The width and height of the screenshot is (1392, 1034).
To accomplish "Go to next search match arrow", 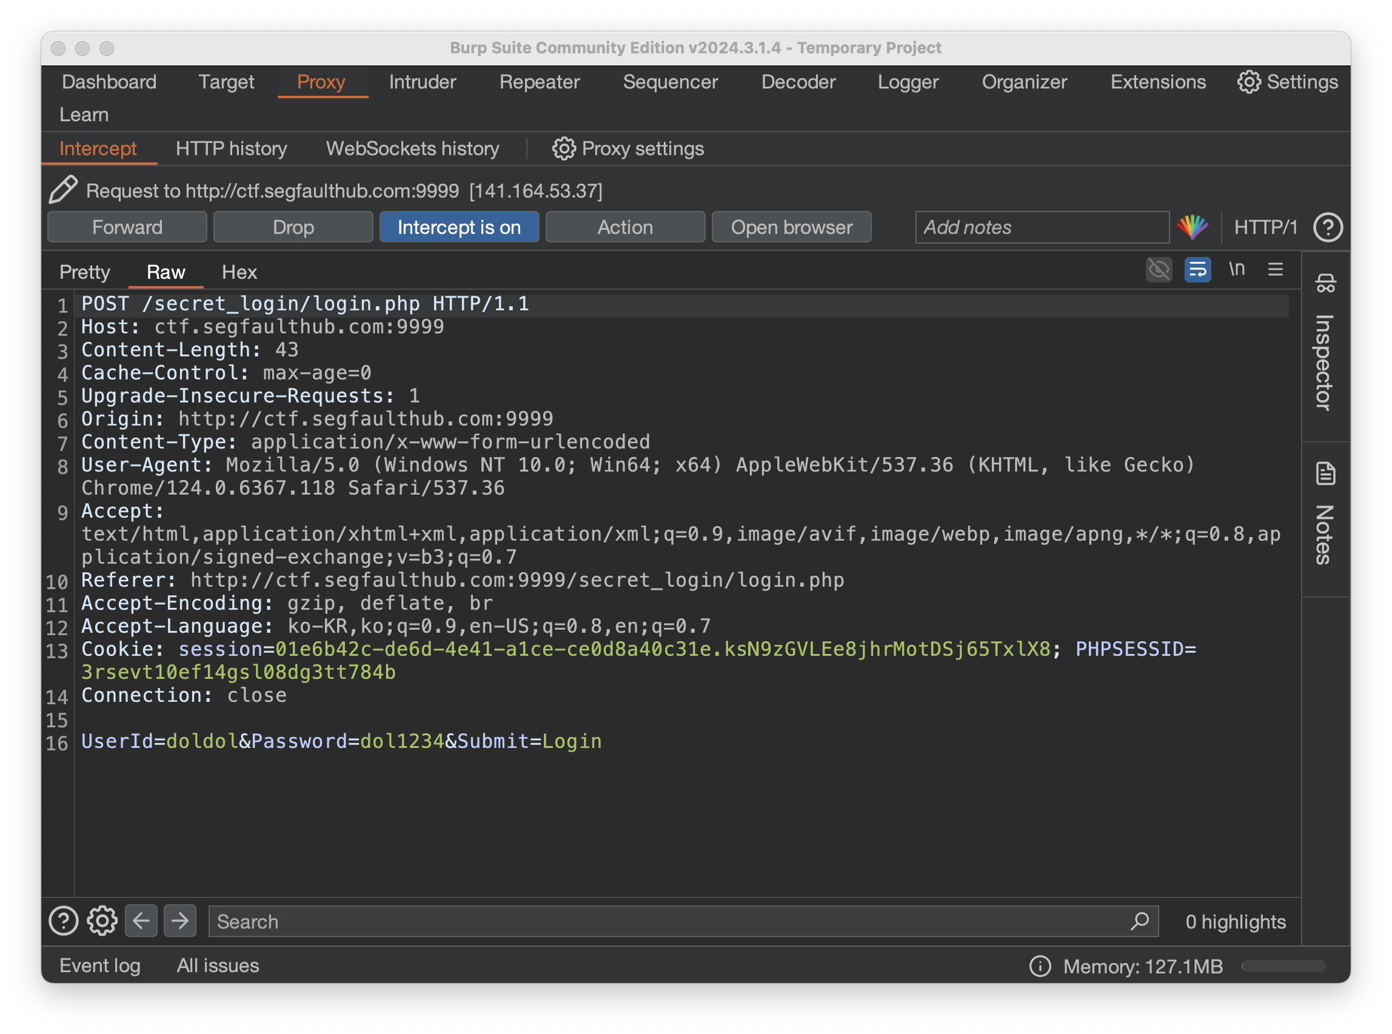I will point(179,921).
